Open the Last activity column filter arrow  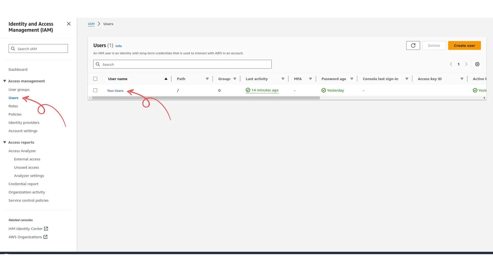283,79
